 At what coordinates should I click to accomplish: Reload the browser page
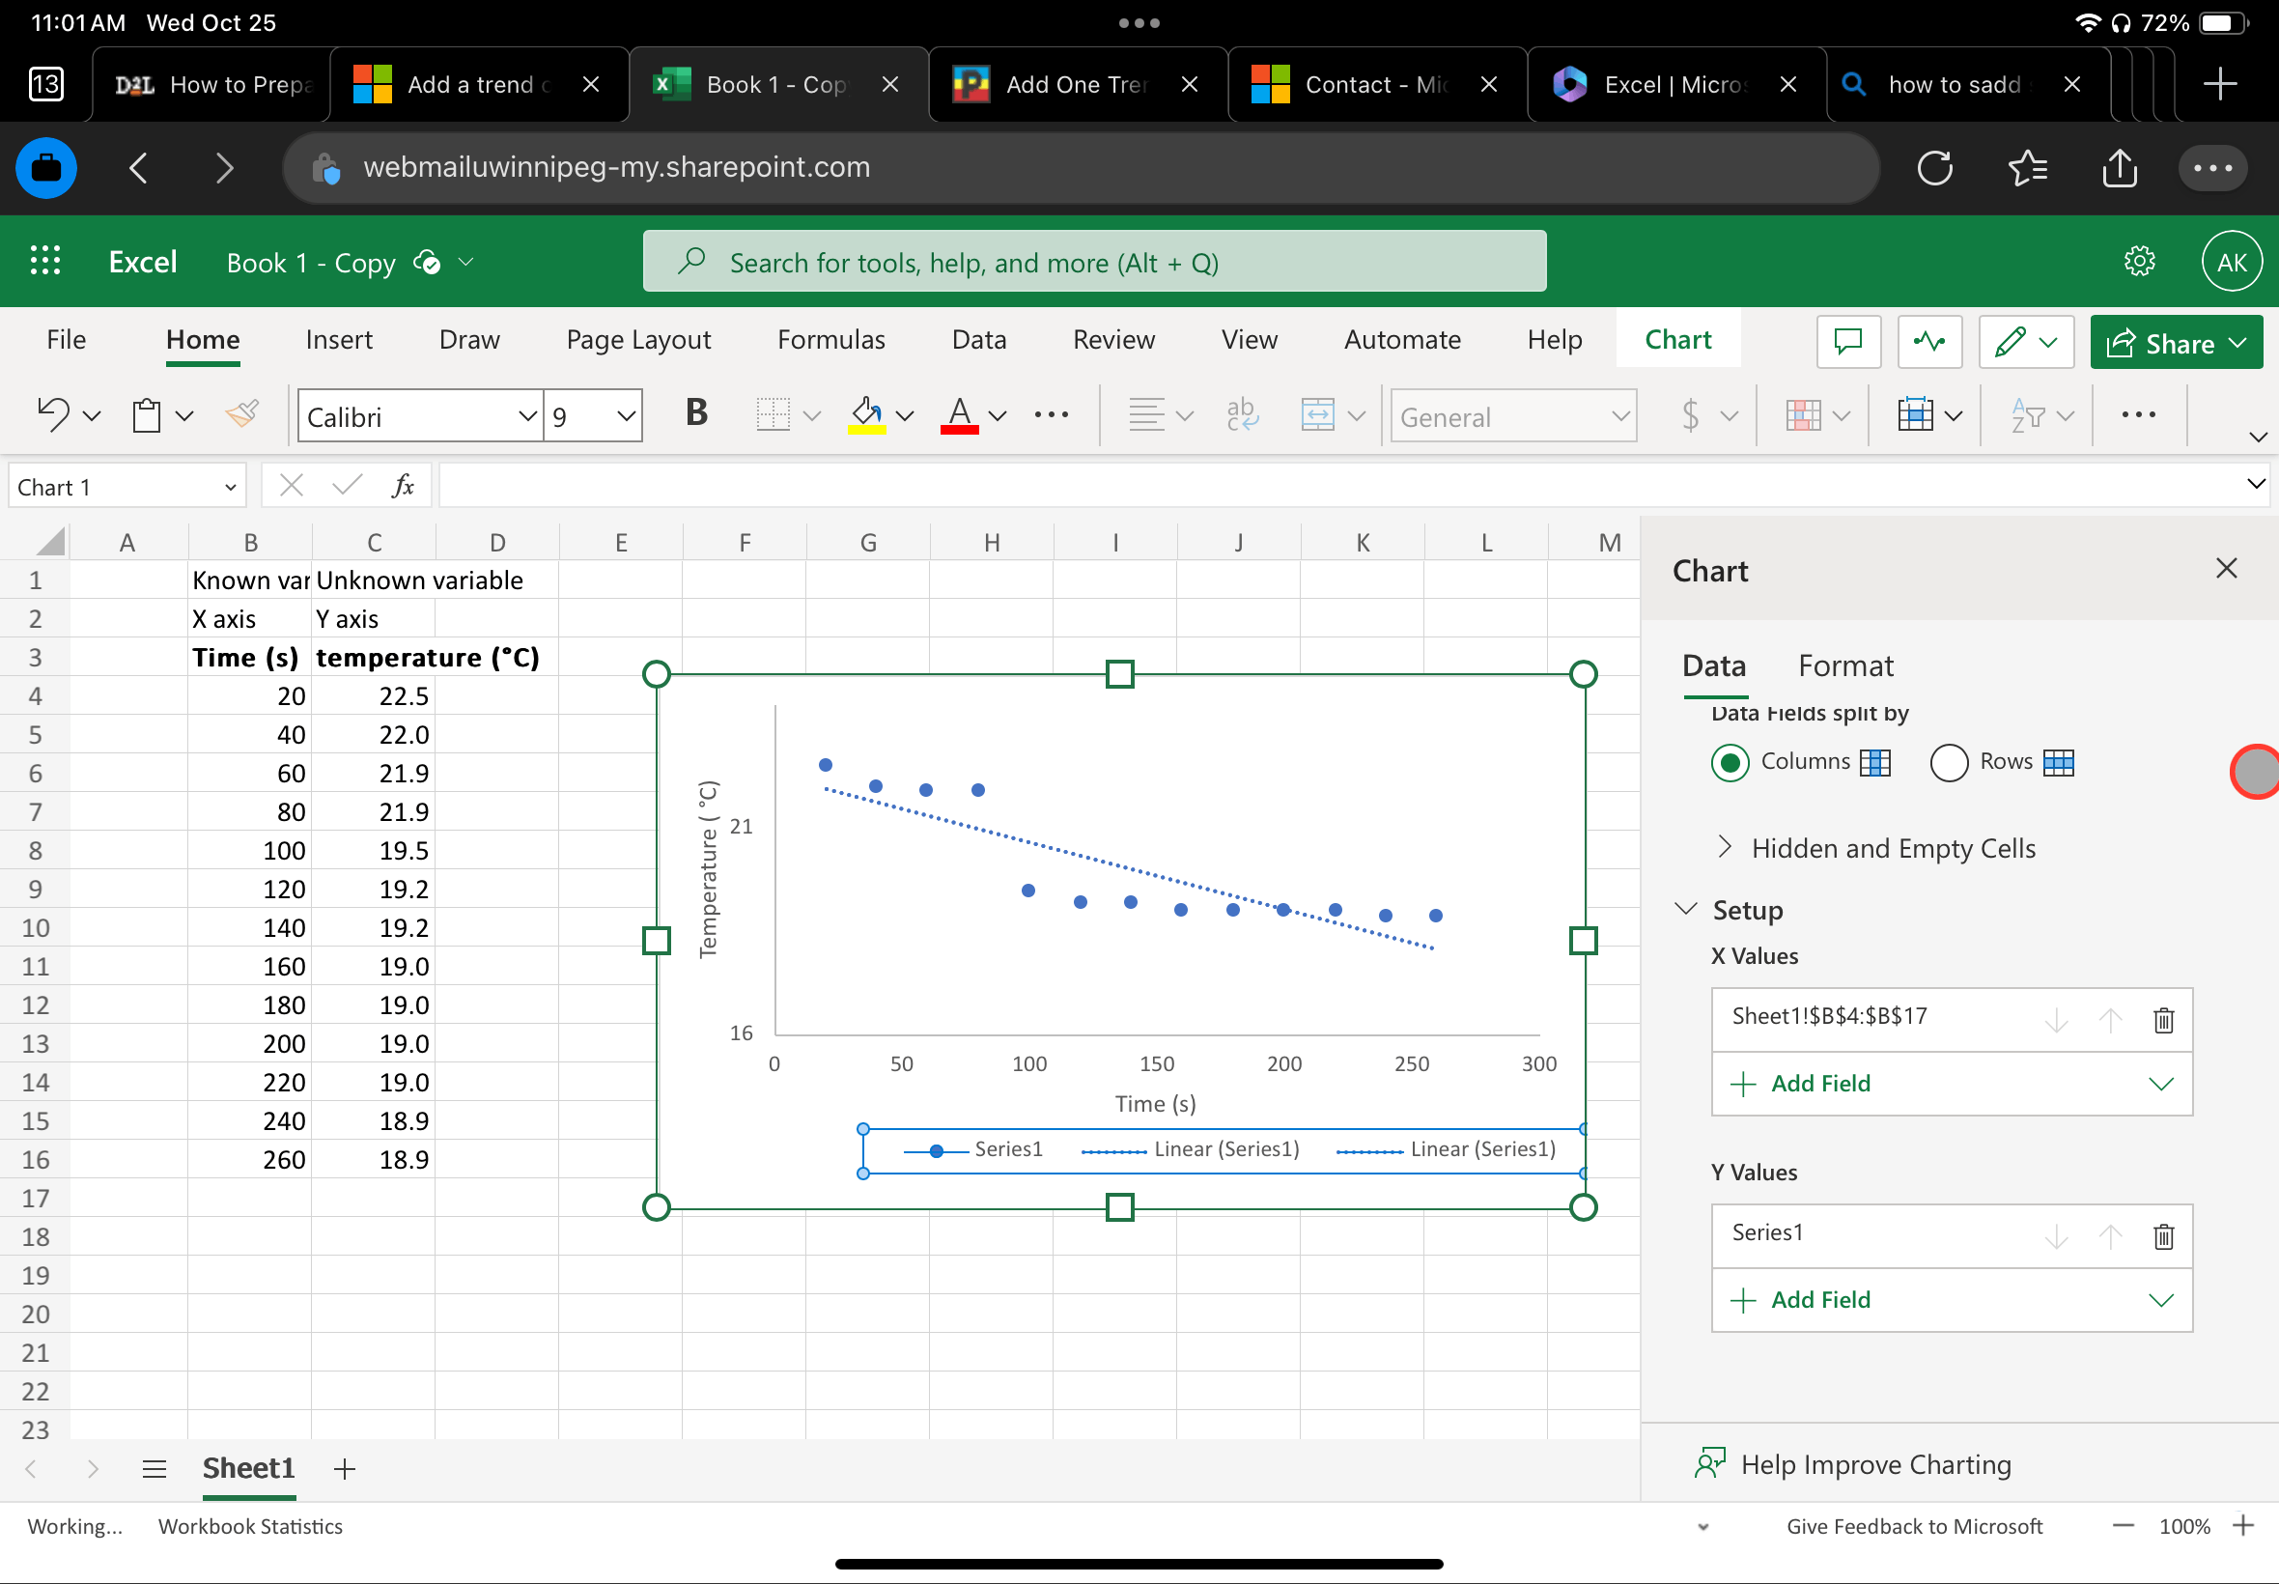point(1933,168)
